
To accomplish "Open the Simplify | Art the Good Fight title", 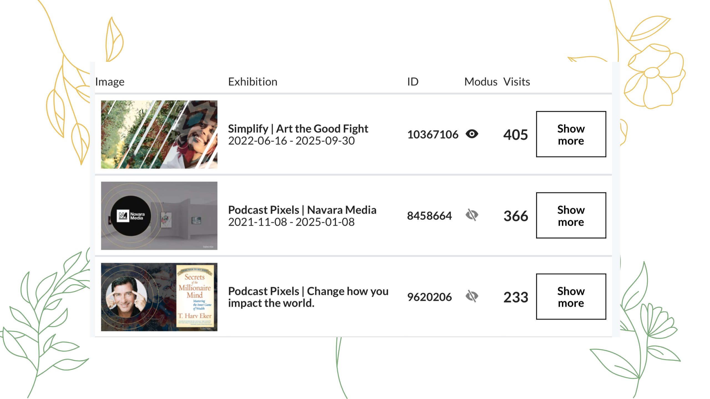I will click(298, 129).
